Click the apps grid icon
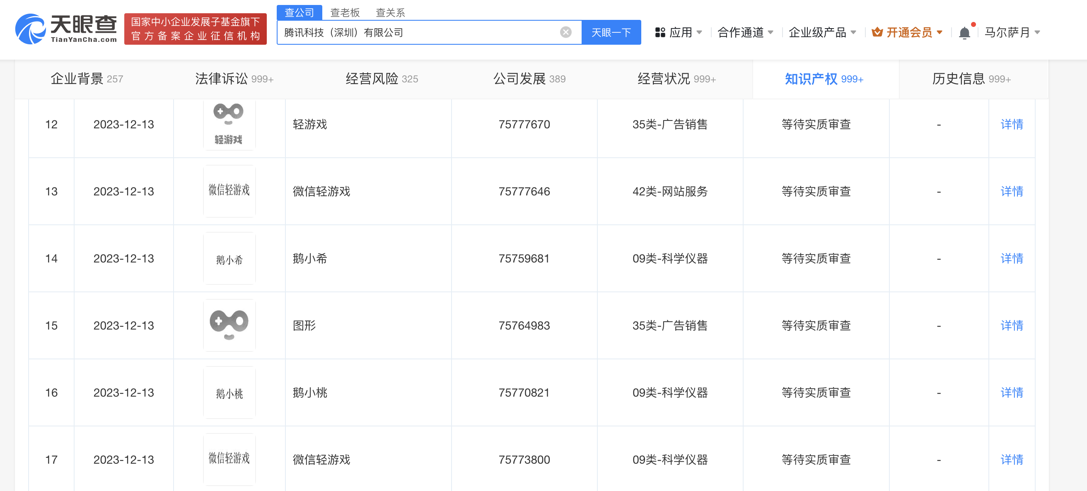This screenshot has width=1087, height=491. tap(660, 32)
